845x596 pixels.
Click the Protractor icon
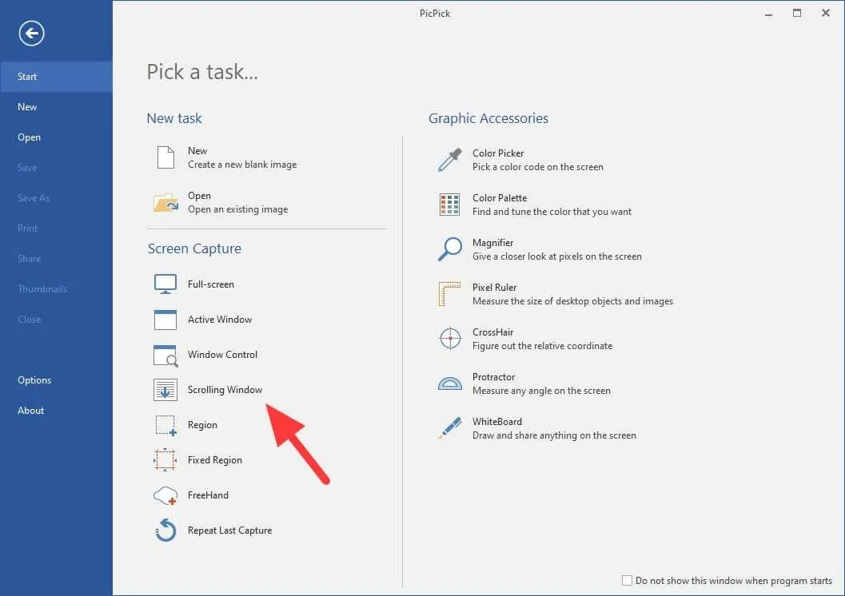(x=450, y=383)
